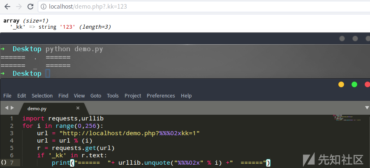
Task: Reload the localhost demo.php page
Action: [x=30, y=7]
